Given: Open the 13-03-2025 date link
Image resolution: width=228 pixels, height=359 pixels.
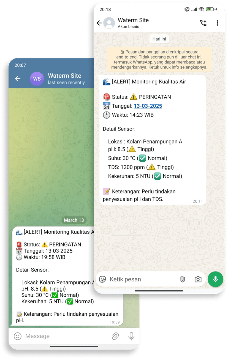Looking at the screenshot, I should [148, 106].
